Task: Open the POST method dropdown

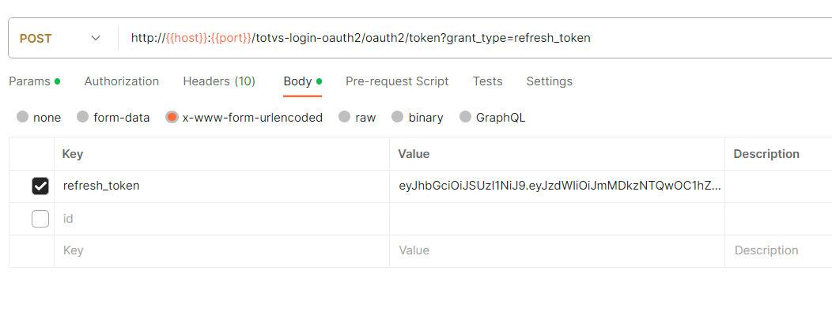Action: tap(60, 39)
